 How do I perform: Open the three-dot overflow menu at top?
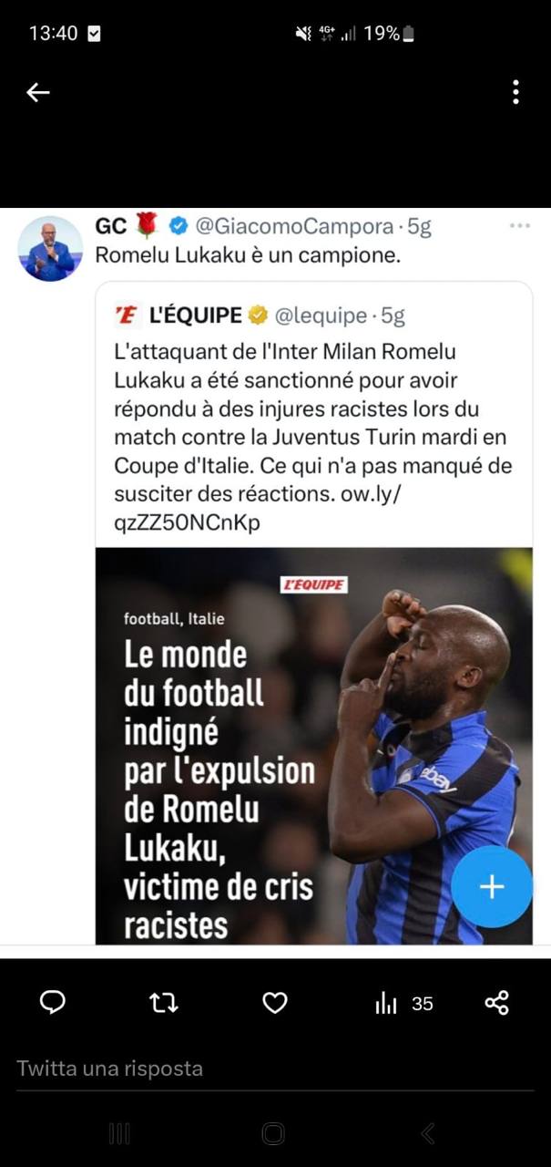pos(515,92)
